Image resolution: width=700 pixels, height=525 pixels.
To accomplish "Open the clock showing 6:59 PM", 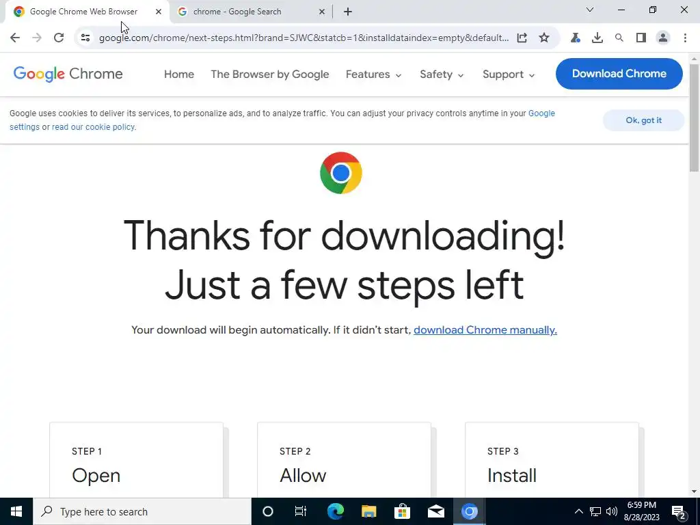I will tap(641, 511).
